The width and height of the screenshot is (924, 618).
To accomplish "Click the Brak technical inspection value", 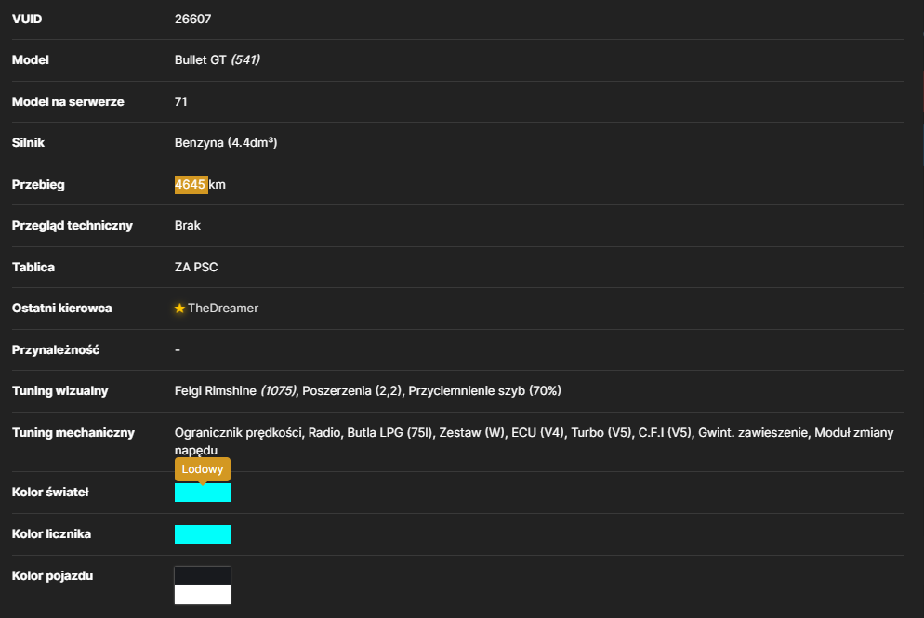I will click(188, 226).
